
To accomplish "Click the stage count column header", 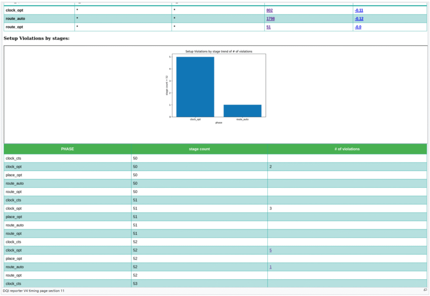I will [x=199, y=149].
